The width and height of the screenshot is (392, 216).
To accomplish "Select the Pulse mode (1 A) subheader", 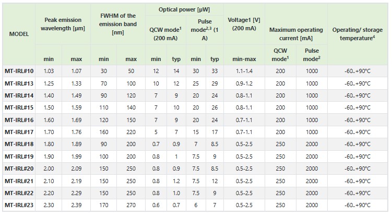I will [x=205, y=30].
